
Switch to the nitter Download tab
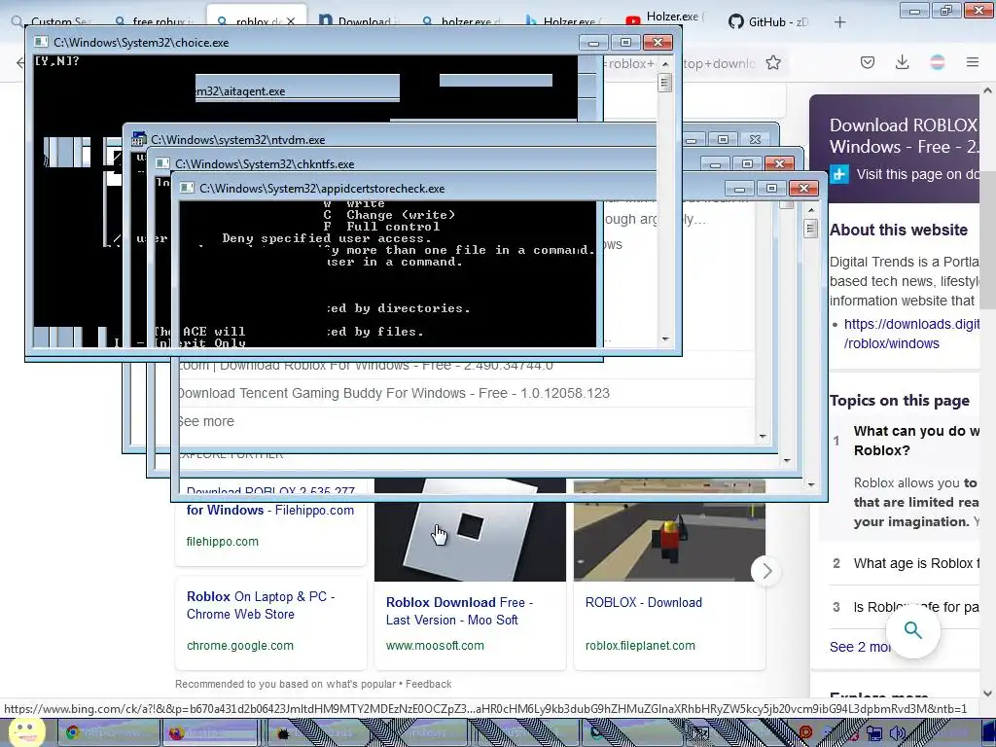click(360, 21)
